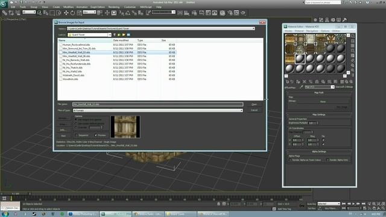Image resolution: width=386 pixels, height=217 pixels.
Task: Click Show End Result icon
Action: point(342,81)
